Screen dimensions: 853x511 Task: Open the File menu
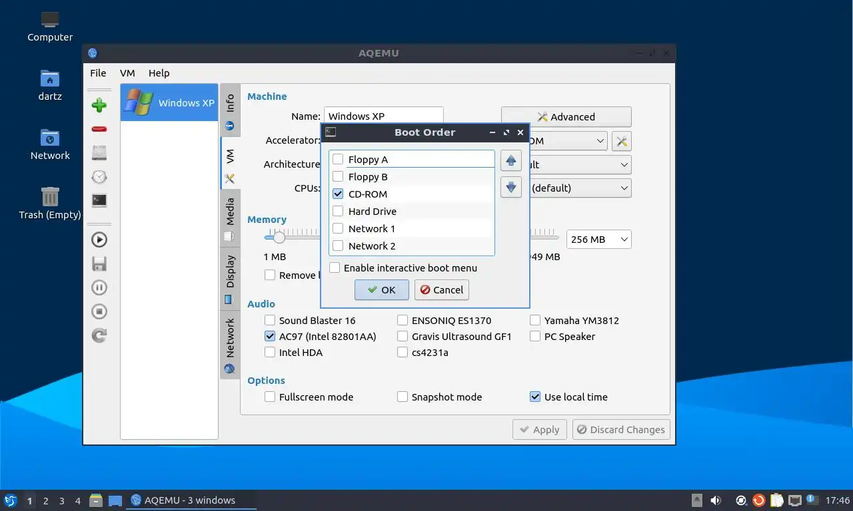click(x=98, y=73)
